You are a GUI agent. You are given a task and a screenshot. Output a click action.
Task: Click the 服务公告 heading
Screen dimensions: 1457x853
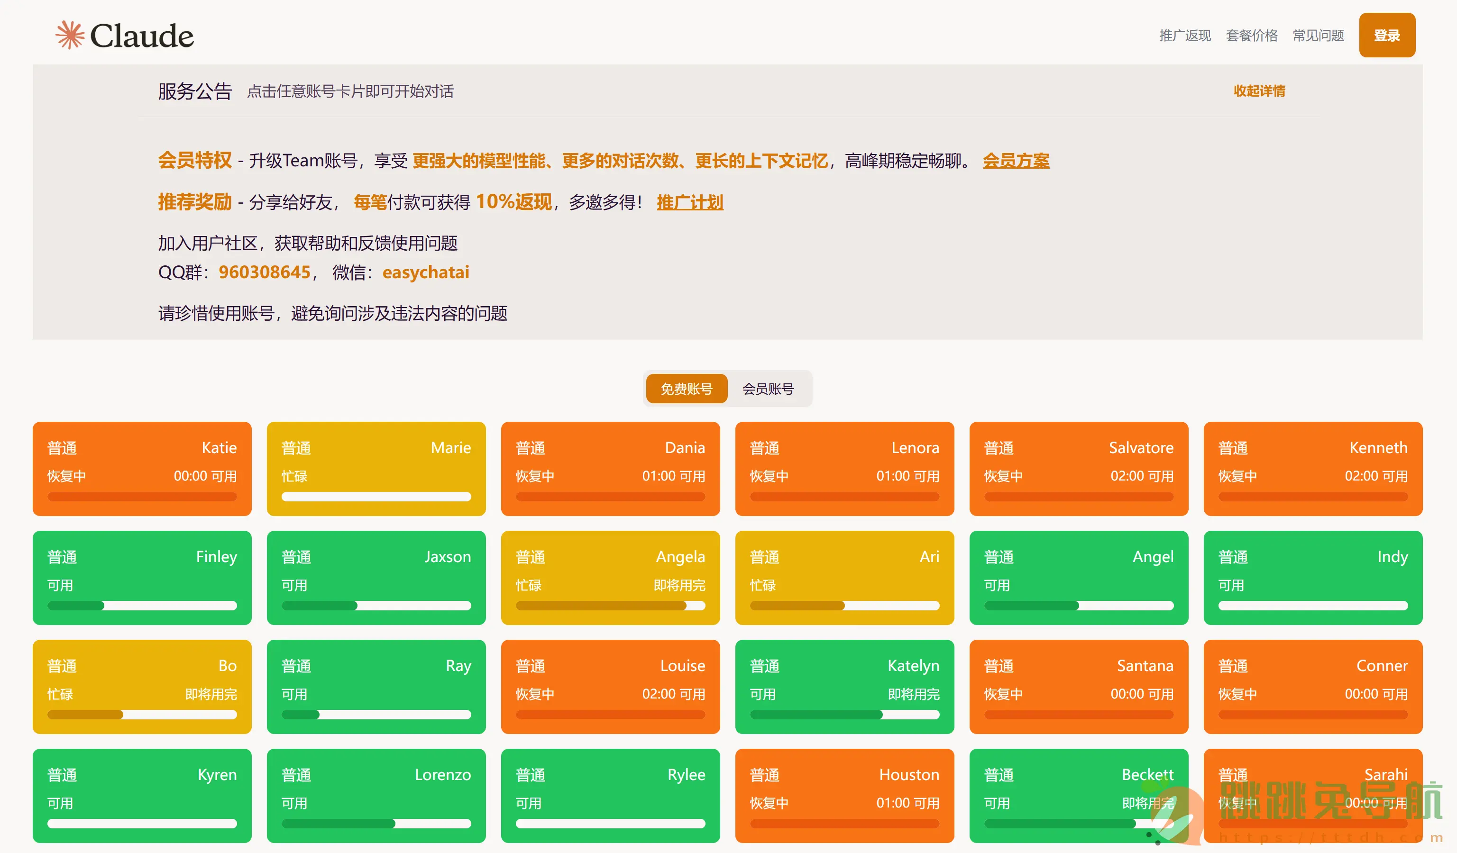click(195, 91)
